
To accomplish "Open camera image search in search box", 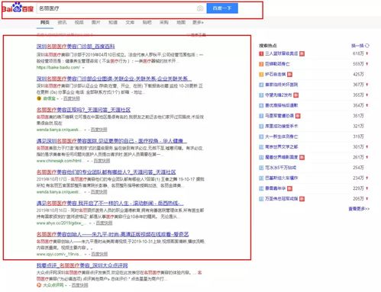I will coord(200,8).
